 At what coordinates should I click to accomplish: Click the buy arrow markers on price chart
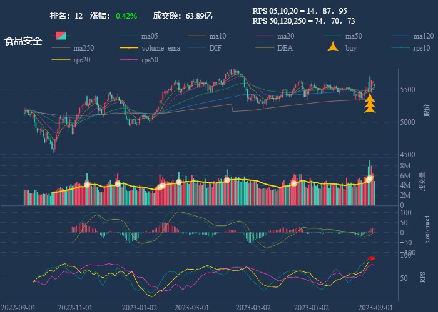coord(370,104)
